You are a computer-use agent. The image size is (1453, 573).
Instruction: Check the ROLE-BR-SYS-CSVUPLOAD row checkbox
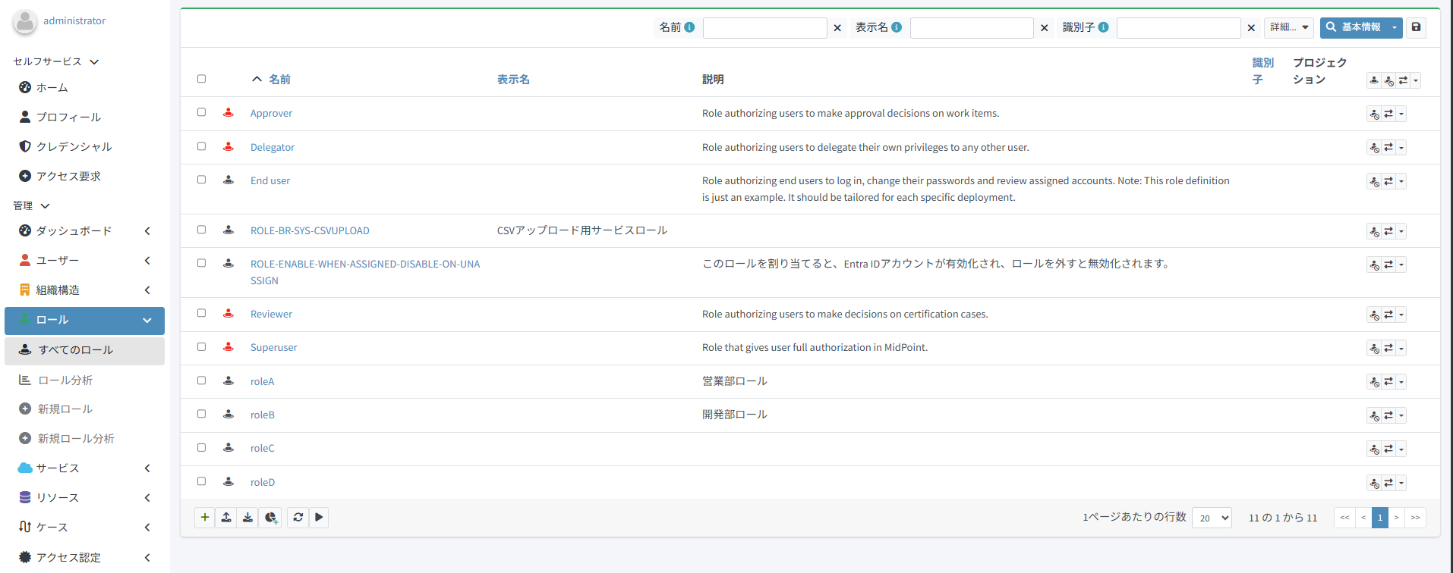tap(201, 230)
